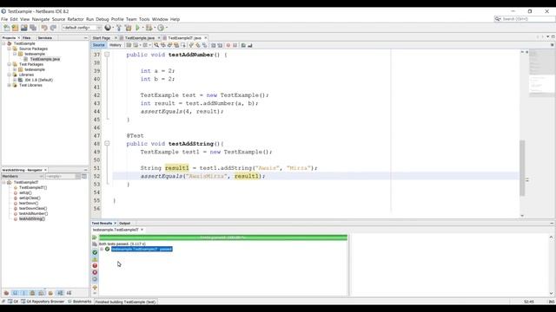Toggle Show Non-Public Members in Navigator footer
This screenshot has height=312, width=556.
(33, 293)
